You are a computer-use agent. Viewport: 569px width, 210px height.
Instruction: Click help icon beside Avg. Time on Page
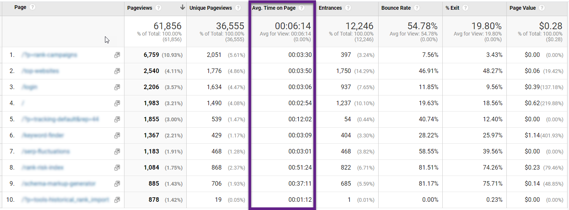(x=301, y=8)
